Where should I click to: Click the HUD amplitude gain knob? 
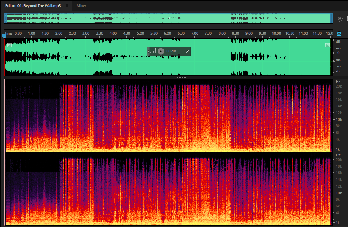(x=161, y=51)
